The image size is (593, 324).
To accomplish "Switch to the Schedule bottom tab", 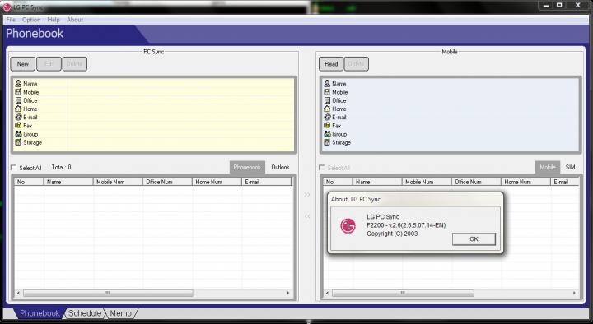I will click(x=85, y=313).
